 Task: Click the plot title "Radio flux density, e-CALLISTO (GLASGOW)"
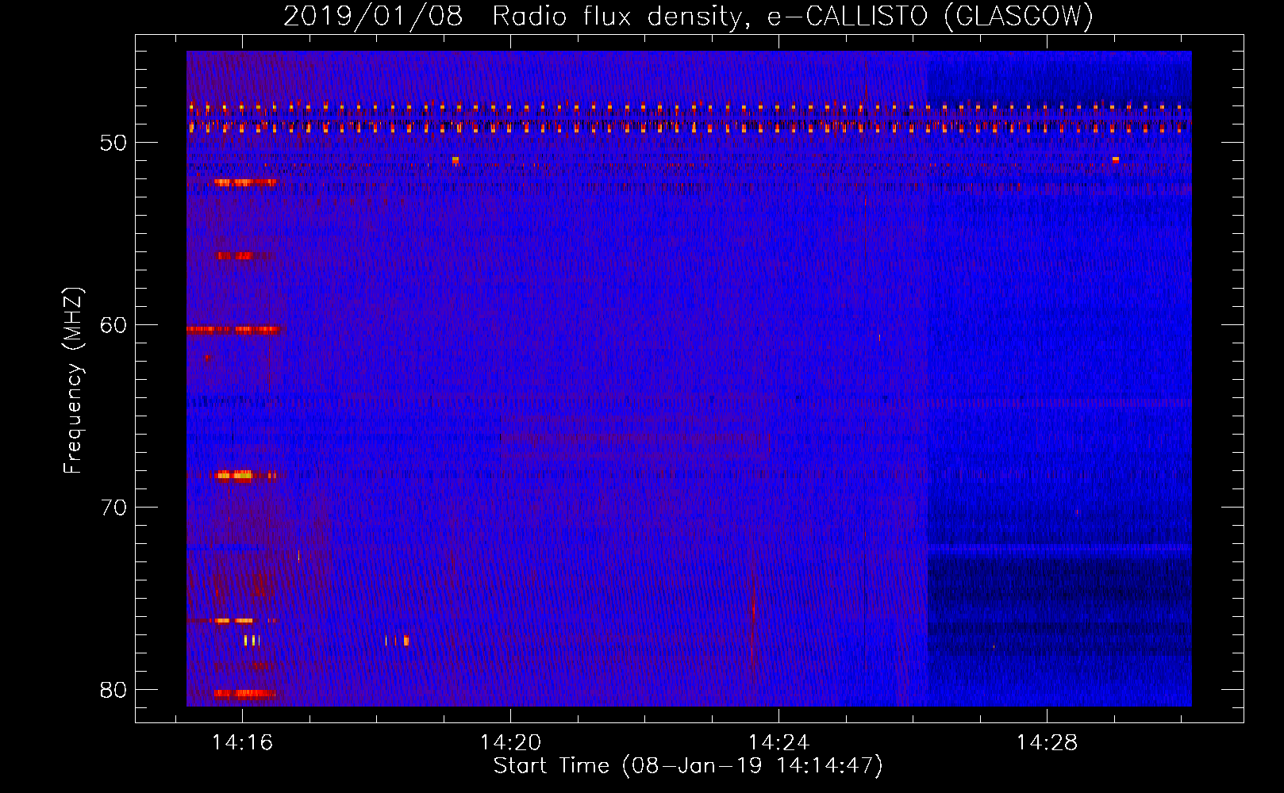pos(793,16)
